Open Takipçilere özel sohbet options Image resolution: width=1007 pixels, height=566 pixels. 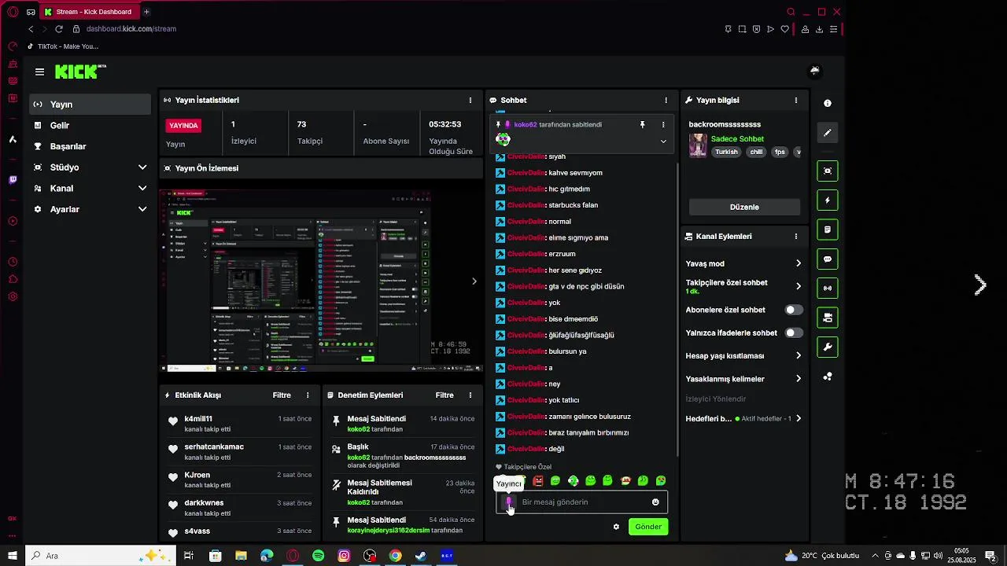point(743,286)
